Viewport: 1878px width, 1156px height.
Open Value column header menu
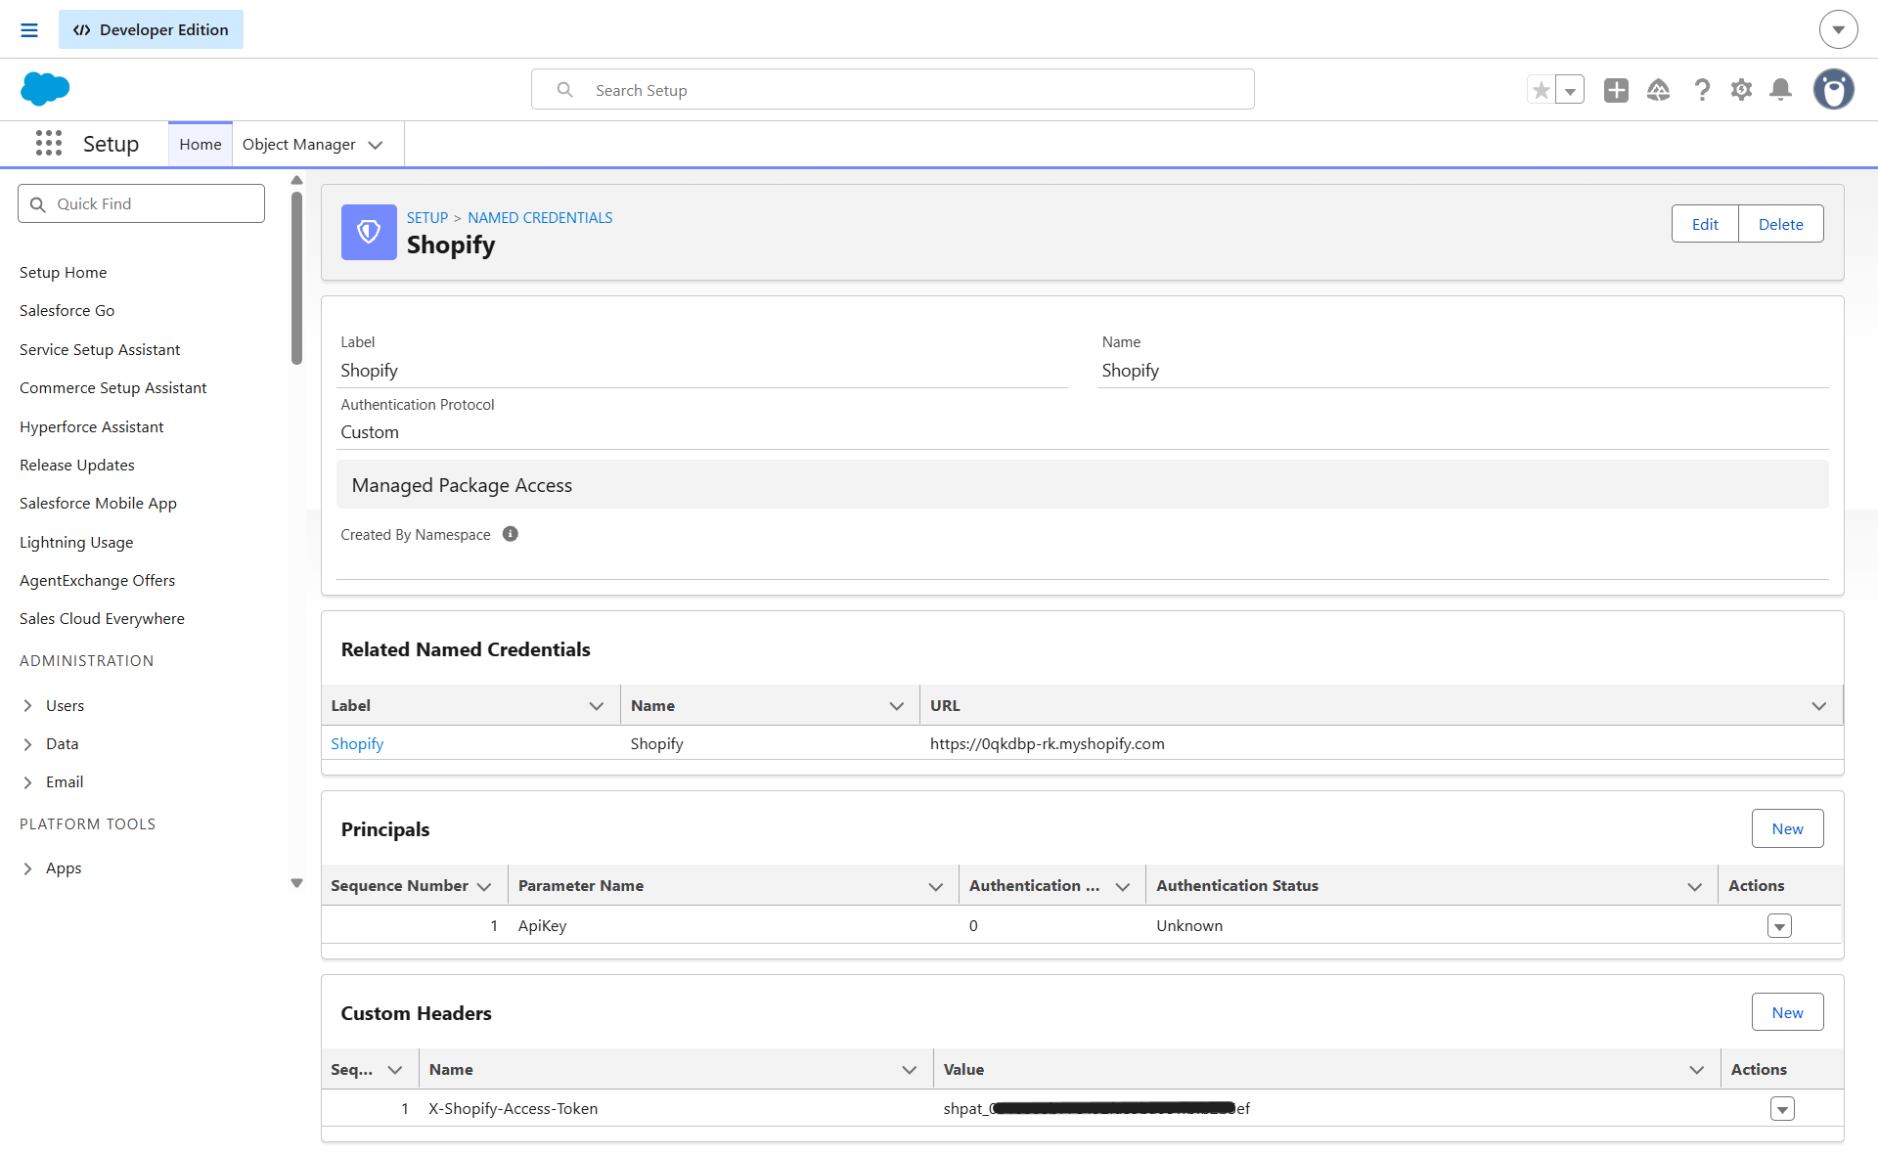pyautogui.click(x=1696, y=1069)
